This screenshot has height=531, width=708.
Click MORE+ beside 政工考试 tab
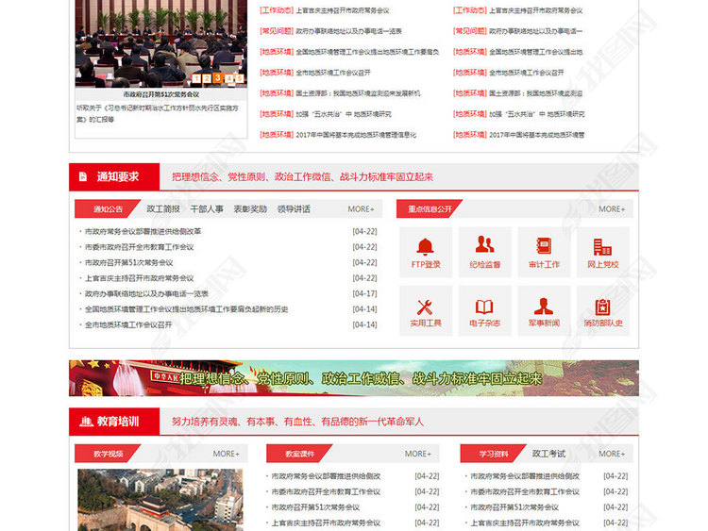612,454
